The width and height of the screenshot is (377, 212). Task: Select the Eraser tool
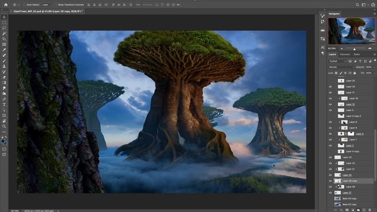click(x=4, y=77)
